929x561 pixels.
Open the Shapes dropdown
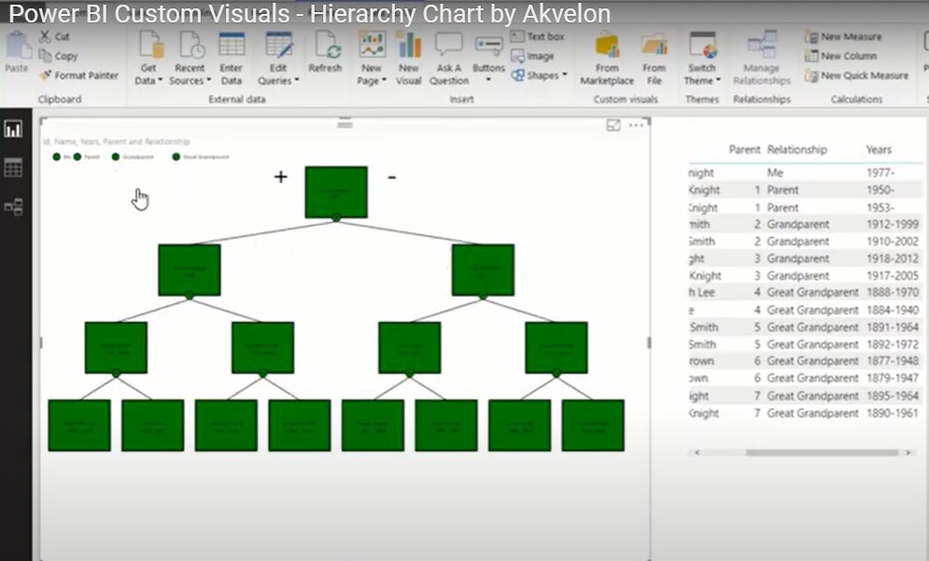pyautogui.click(x=539, y=76)
